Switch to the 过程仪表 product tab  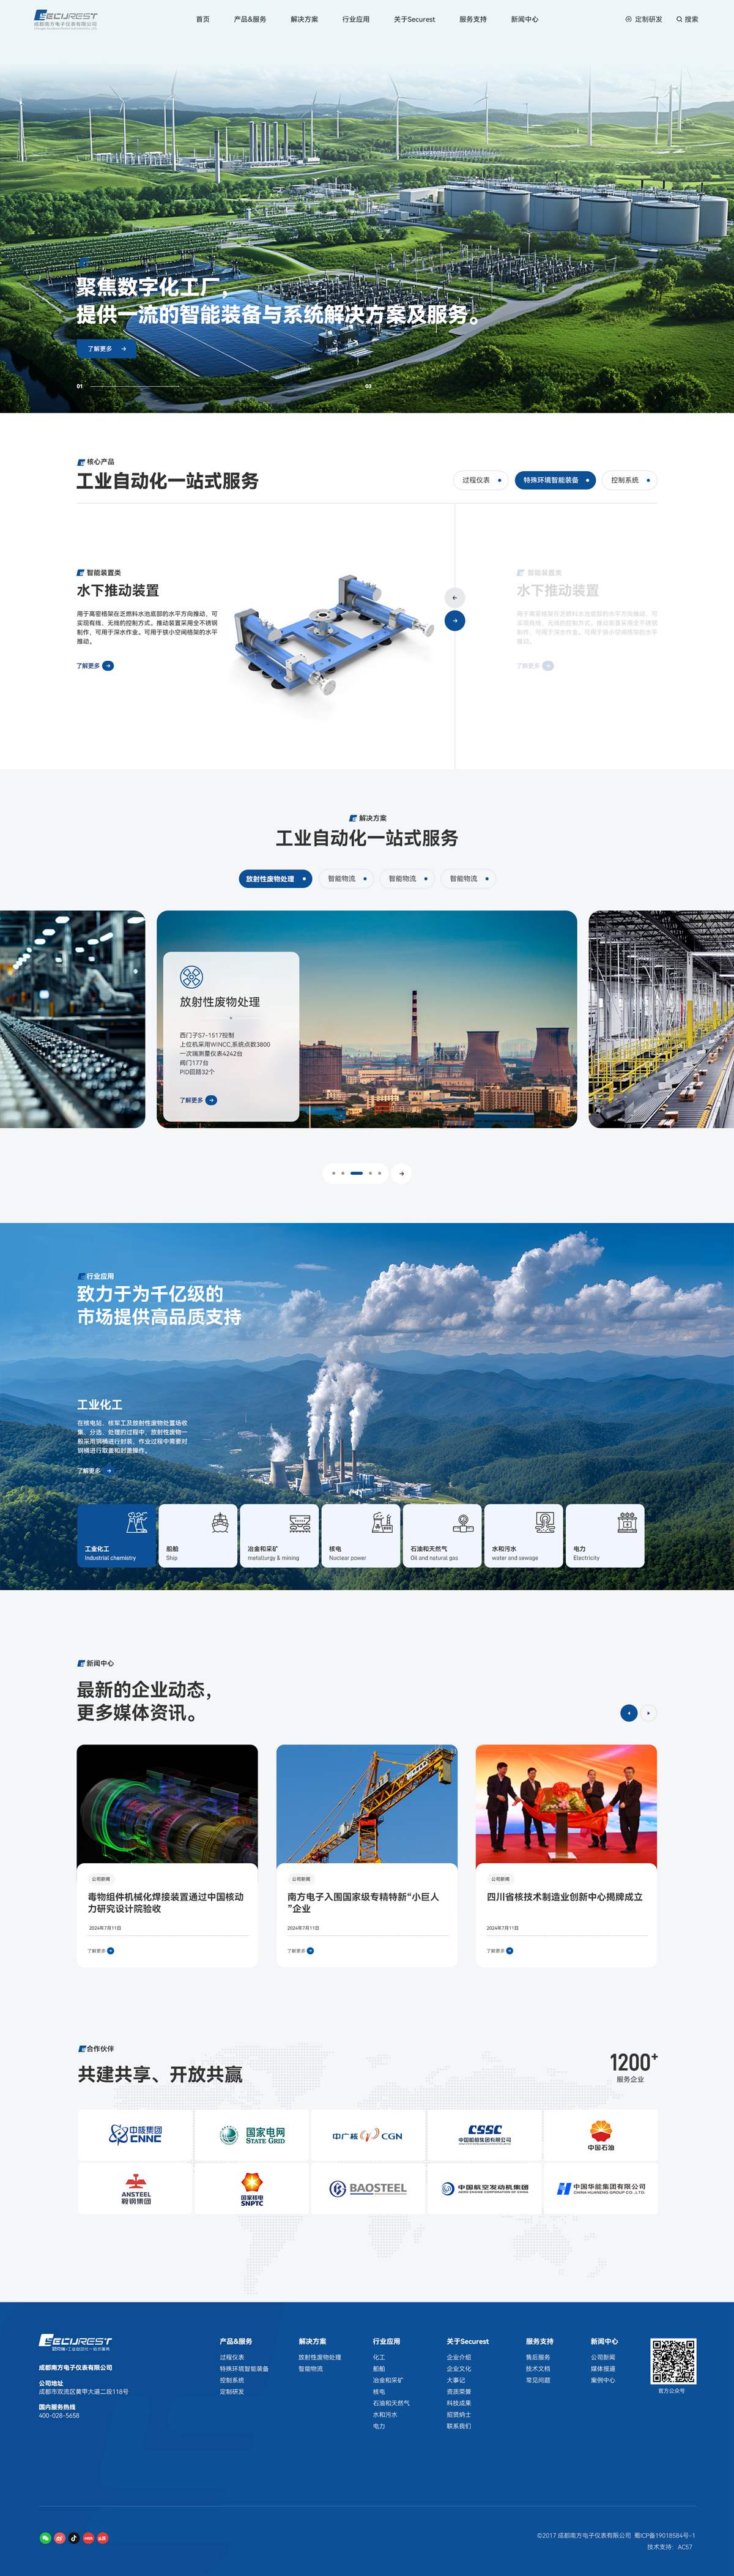[x=481, y=480]
